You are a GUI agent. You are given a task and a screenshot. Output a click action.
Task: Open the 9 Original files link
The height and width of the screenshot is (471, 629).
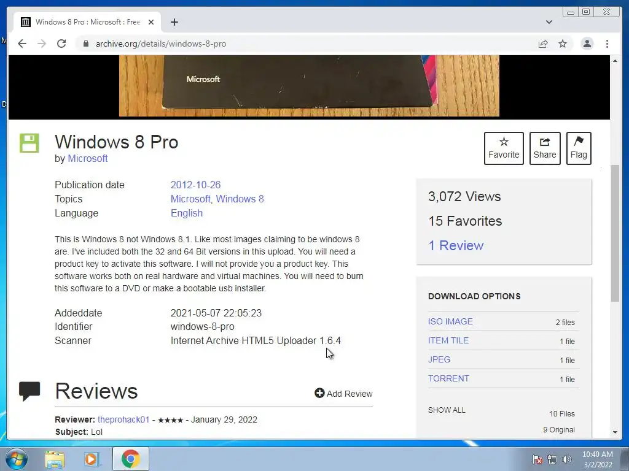(559, 430)
